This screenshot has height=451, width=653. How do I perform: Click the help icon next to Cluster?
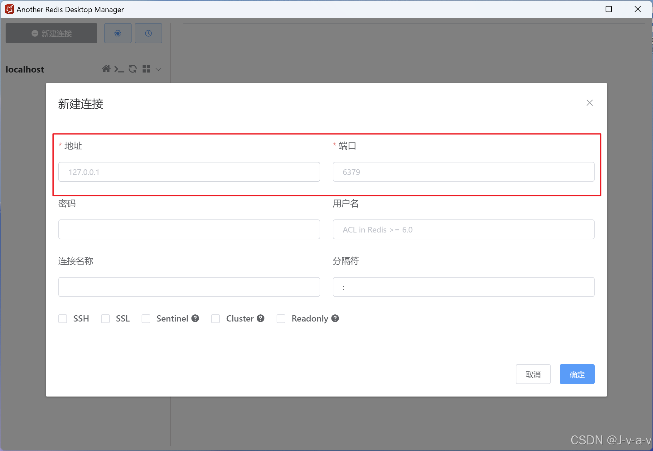click(x=260, y=318)
